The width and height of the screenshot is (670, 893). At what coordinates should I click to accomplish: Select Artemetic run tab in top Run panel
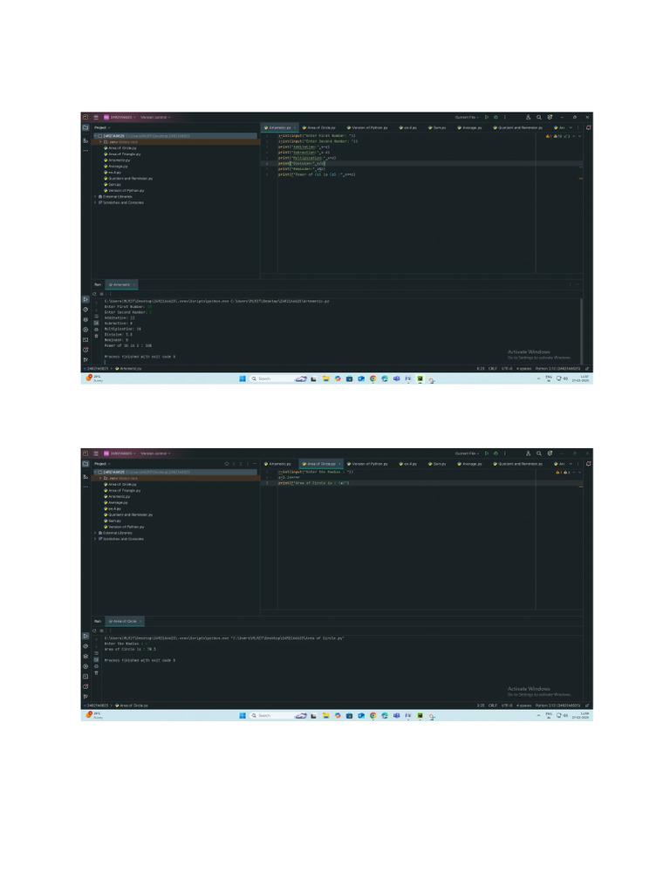[x=120, y=284]
